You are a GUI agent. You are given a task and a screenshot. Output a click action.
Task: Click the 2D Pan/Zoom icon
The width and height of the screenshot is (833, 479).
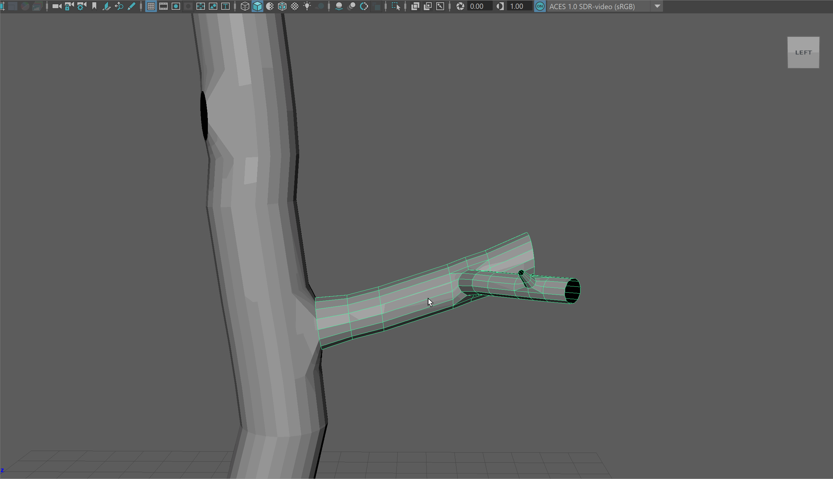[x=119, y=6]
